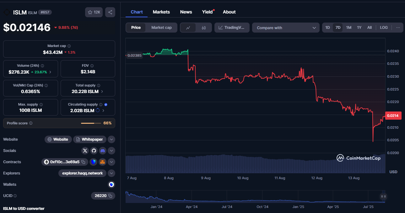Open UCID info icon
Image resolution: width=405 pixels, height=213 pixels.
click(x=15, y=196)
